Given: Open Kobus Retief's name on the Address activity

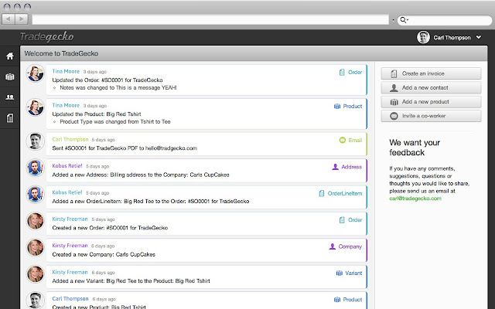Looking at the screenshot, I should tap(67, 166).
